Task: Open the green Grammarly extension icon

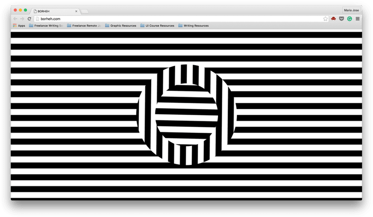Action: pos(349,19)
